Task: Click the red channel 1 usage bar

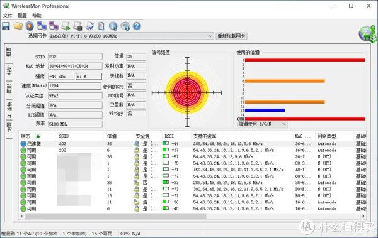Action: 305,60
